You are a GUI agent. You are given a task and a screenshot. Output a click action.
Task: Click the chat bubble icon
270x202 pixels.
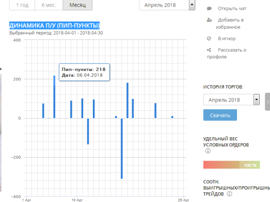[x=209, y=9]
